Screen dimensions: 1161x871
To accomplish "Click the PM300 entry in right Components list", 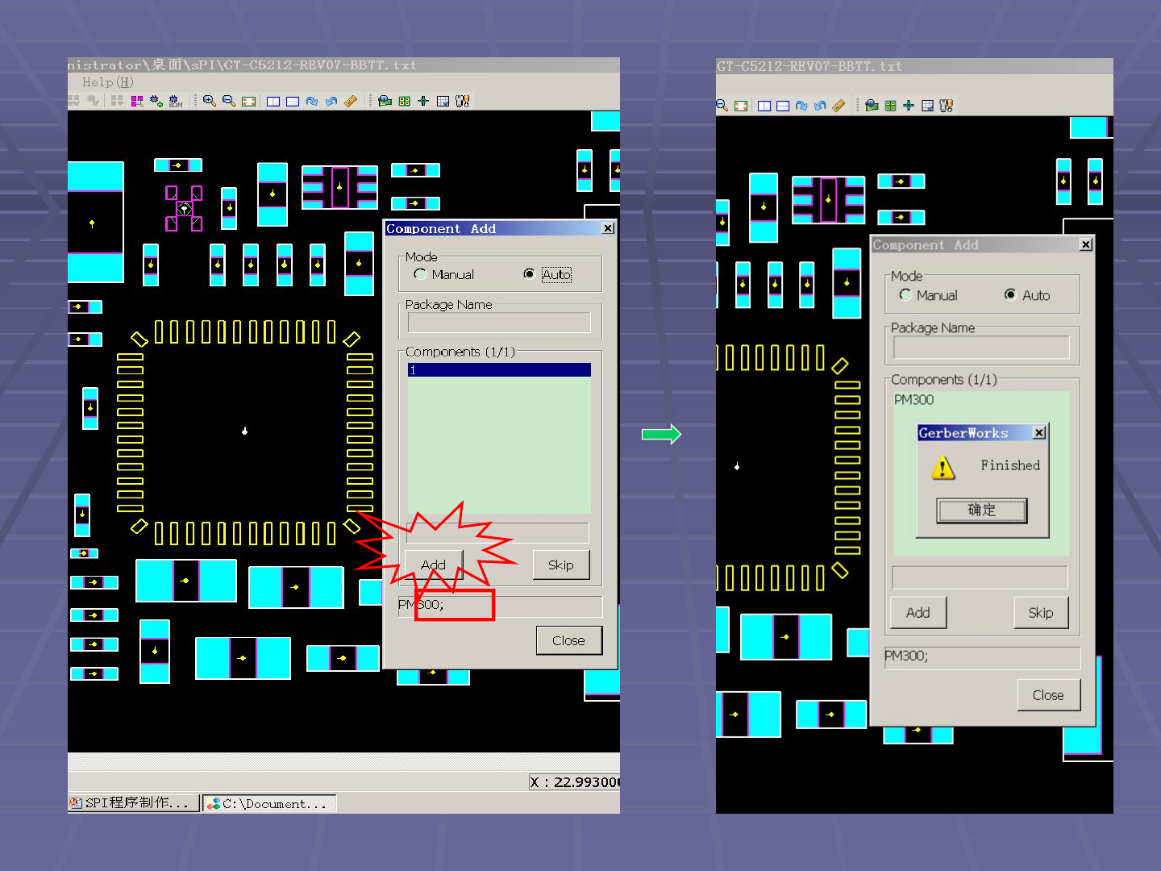I will 914,400.
